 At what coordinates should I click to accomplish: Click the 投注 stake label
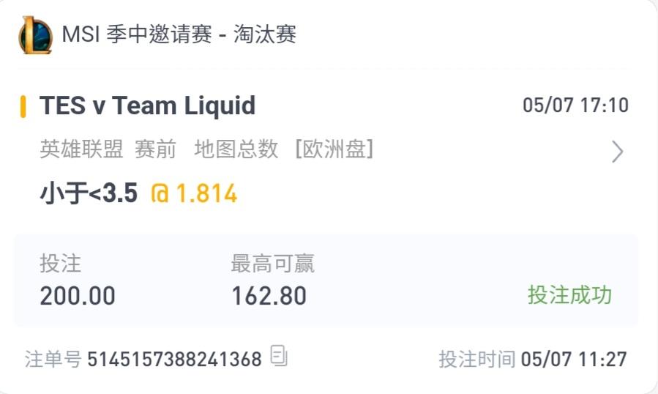tap(61, 264)
